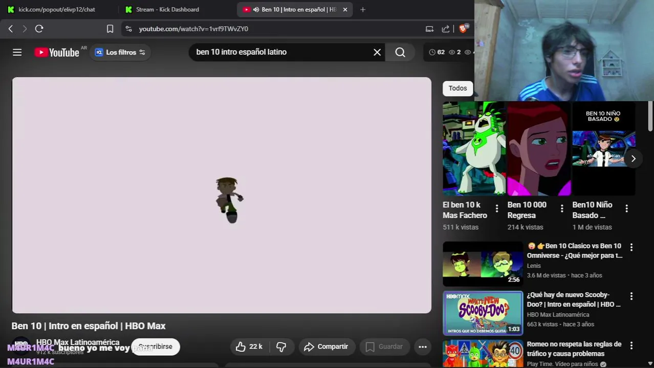Dislike the video with the thumbs-down icon
This screenshot has width=654, height=368.
[x=281, y=347]
